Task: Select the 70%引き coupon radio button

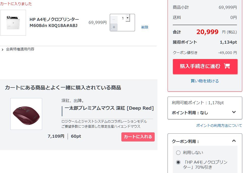Action: [x=178, y=162]
